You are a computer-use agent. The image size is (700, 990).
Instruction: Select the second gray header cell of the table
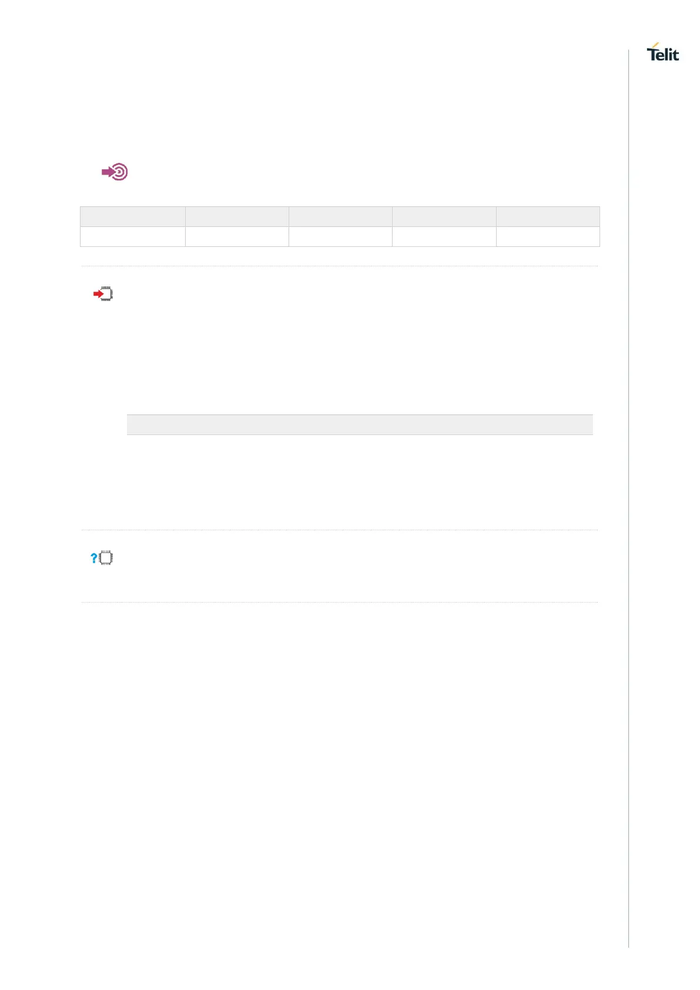[x=237, y=216]
